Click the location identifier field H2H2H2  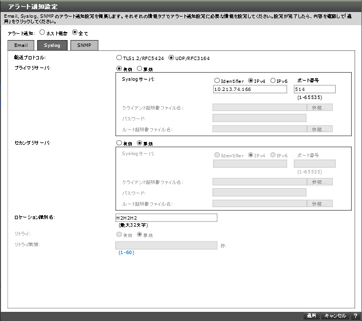(x=166, y=217)
